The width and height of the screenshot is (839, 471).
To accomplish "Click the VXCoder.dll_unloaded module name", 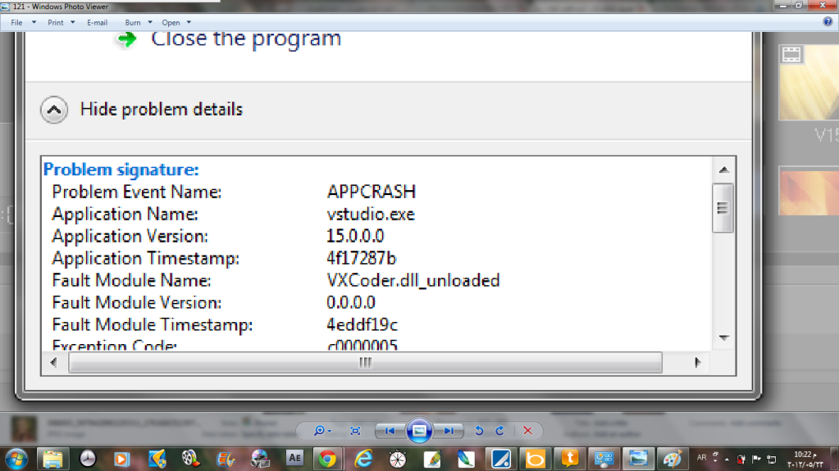I will pyautogui.click(x=413, y=281).
